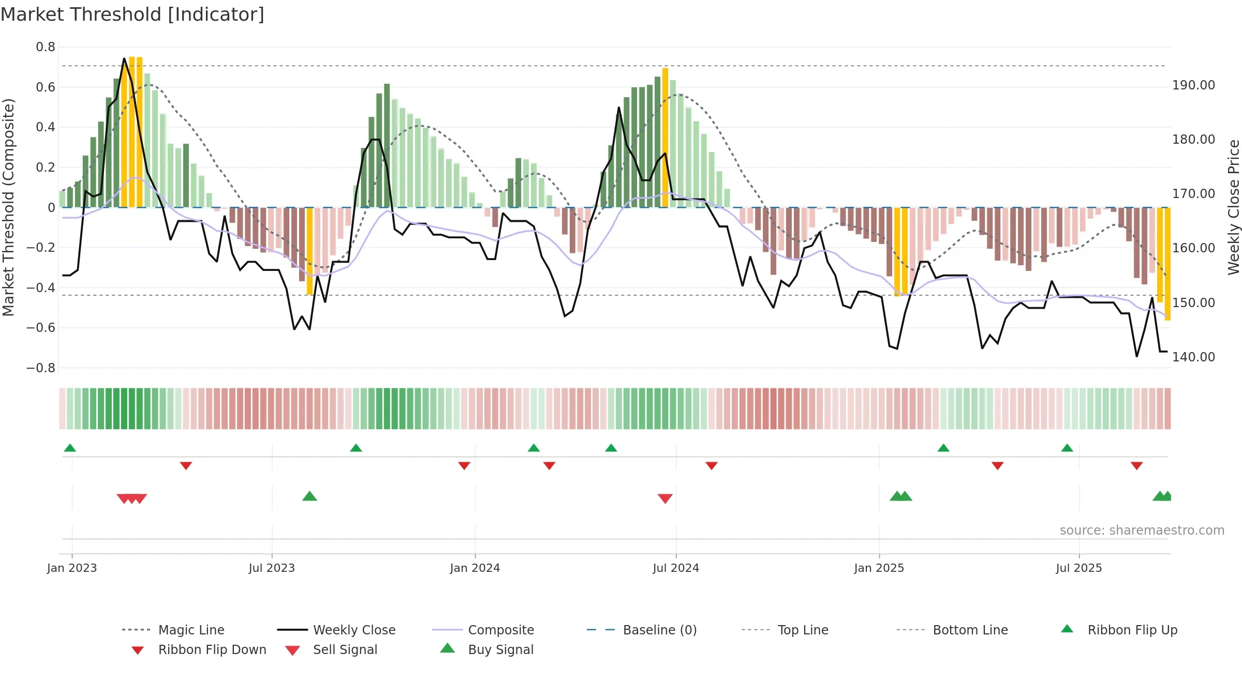Click the ribbon flip down triangle in April 2025
The height and width of the screenshot is (698, 1242).
(x=998, y=466)
